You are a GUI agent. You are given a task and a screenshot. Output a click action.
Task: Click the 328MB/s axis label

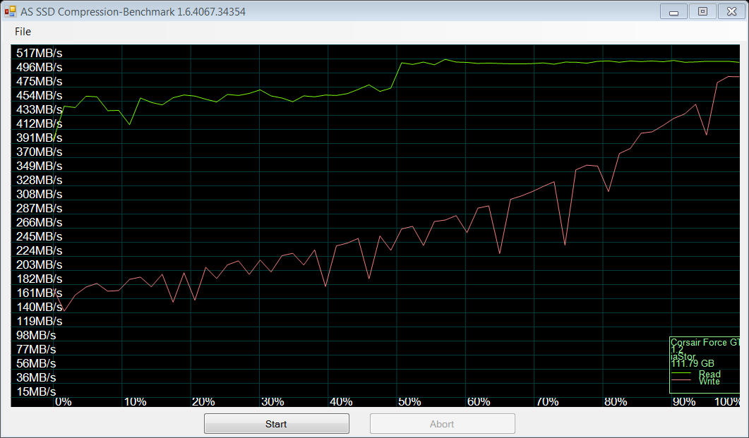[x=39, y=180]
